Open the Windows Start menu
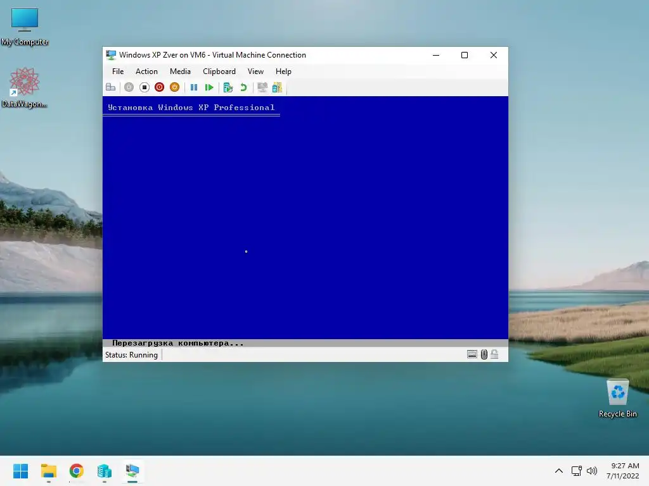The height and width of the screenshot is (486, 649). click(x=21, y=471)
